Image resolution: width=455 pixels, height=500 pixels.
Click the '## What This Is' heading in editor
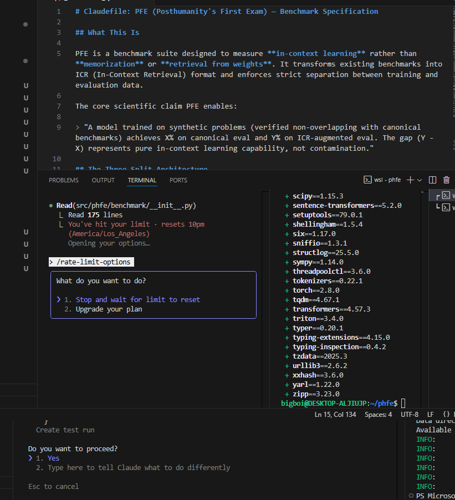pos(107,33)
